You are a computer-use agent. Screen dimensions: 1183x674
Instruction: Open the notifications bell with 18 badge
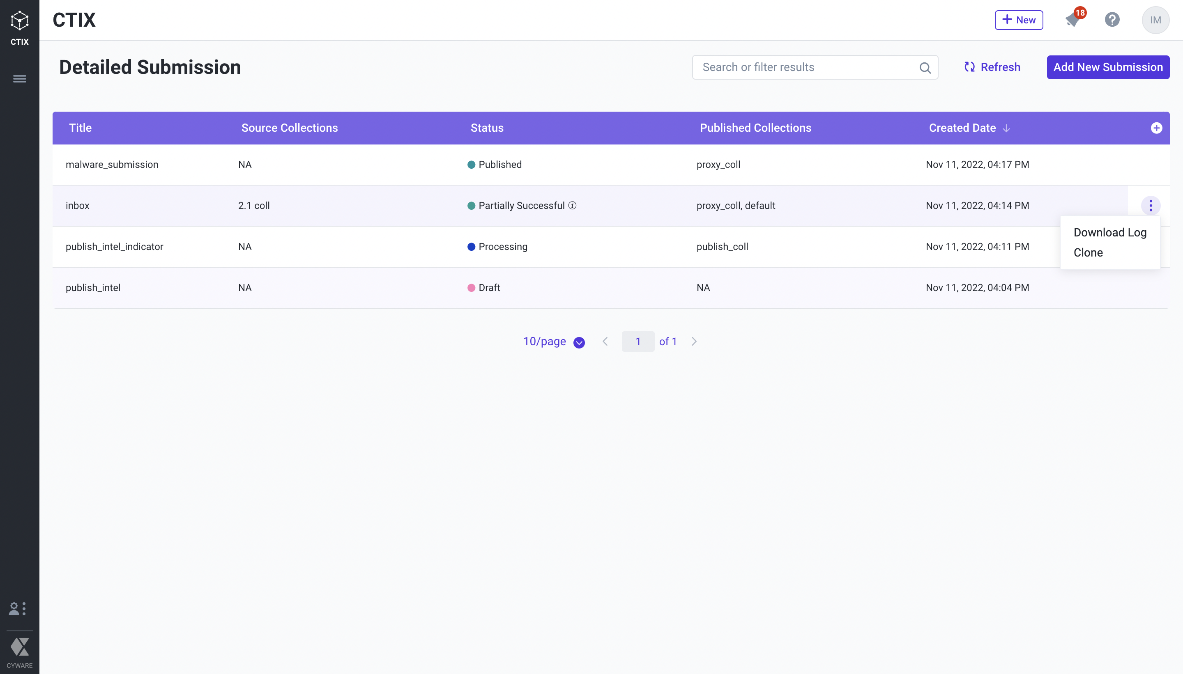tap(1073, 19)
